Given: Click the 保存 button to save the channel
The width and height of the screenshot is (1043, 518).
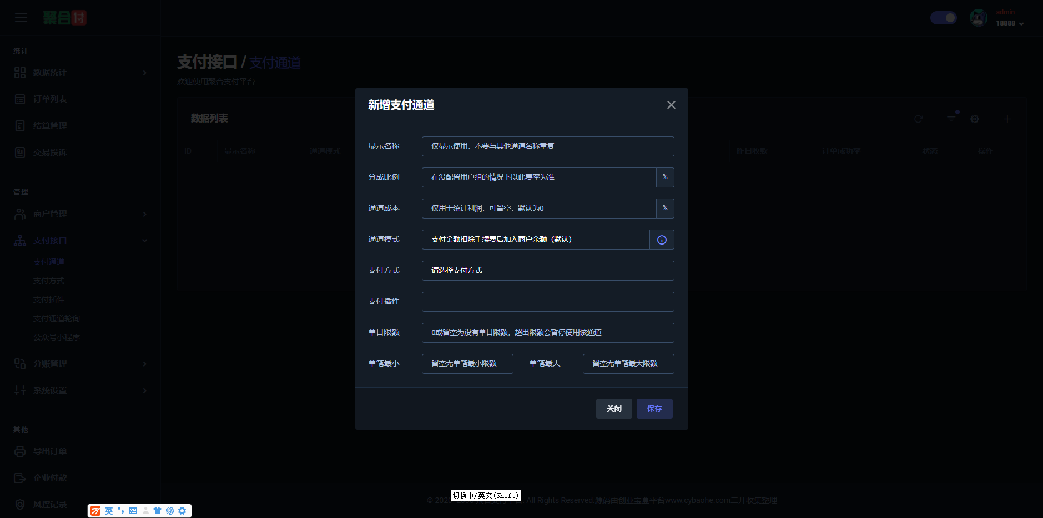Looking at the screenshot, I should (x=654, y=409).
